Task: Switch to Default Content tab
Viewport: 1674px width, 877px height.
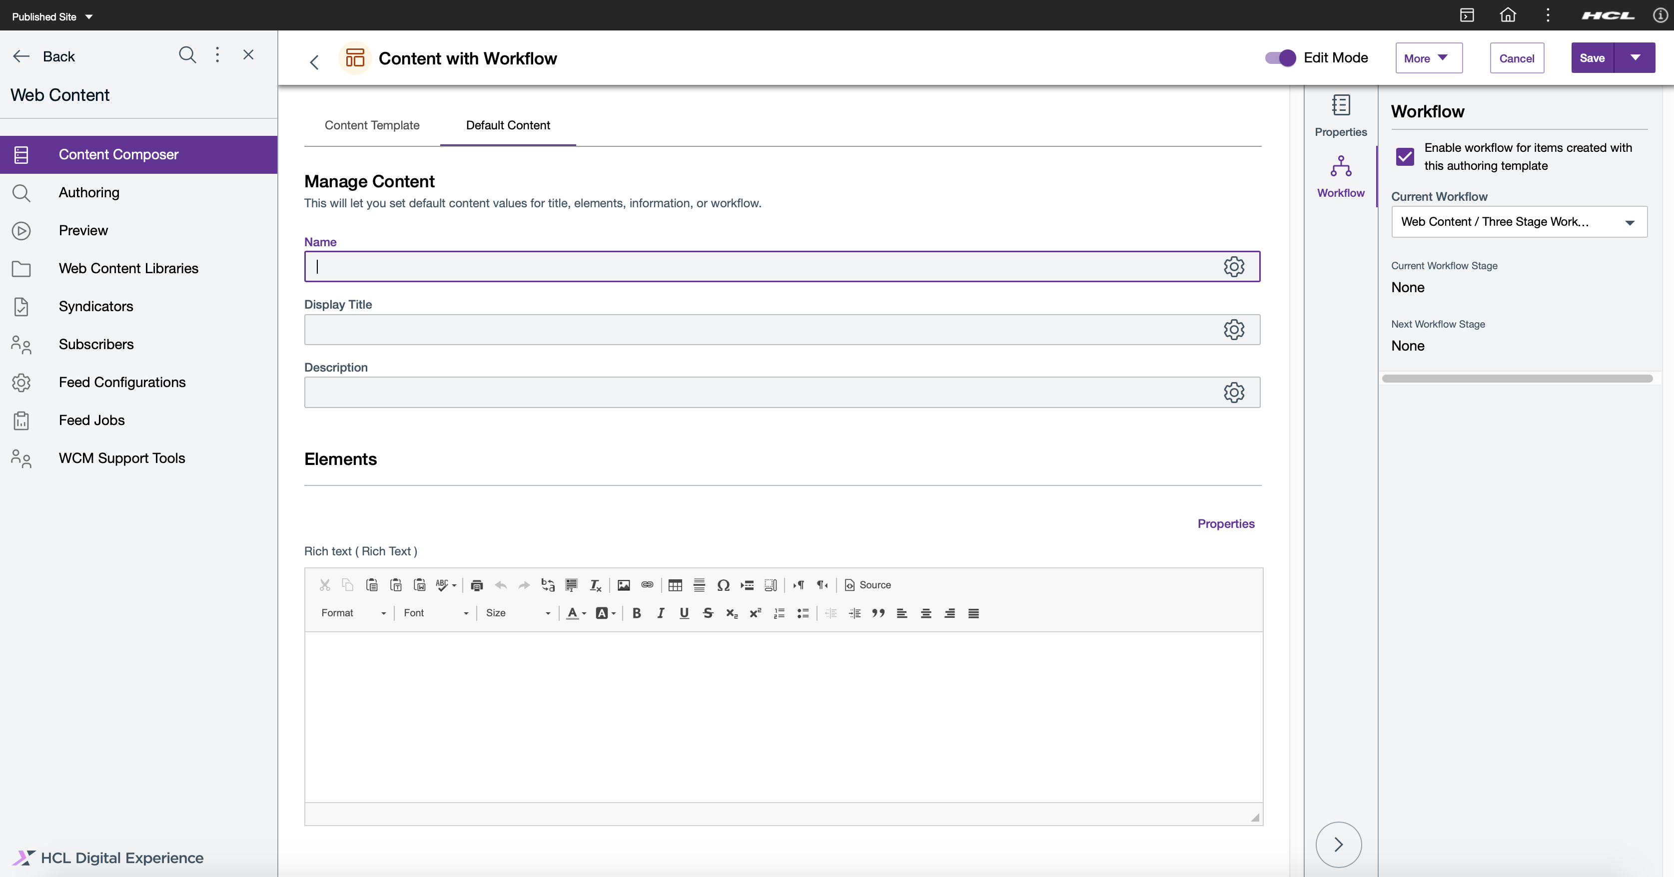Action: point(508,125)
